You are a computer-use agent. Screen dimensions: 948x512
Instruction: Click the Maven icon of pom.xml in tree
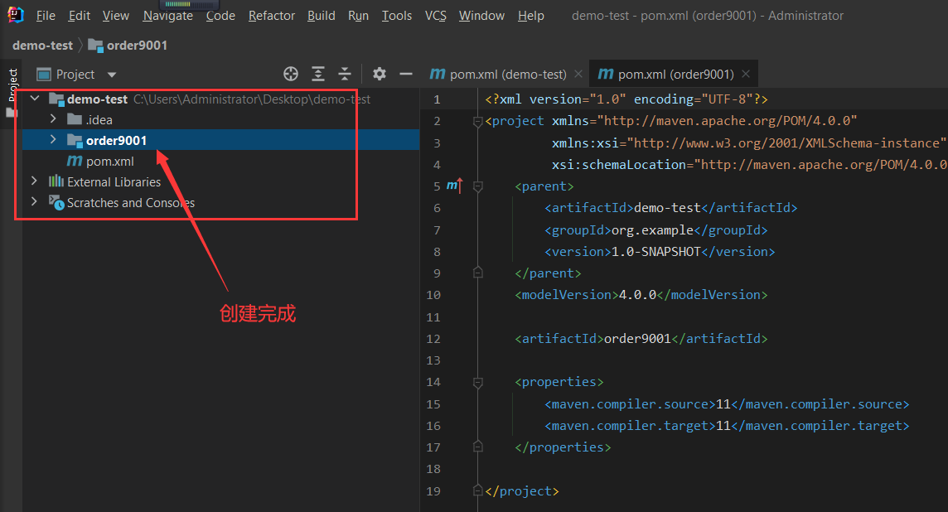[75, 161]
